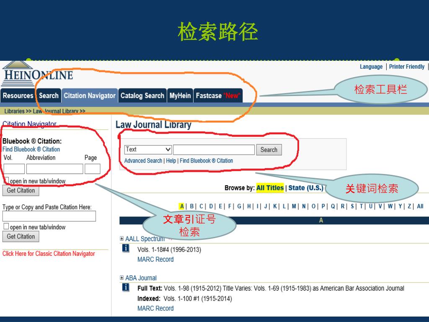This screenshot has height=322, width=429.
Task: Select letter E in alphabet index
Action: pyautogui.click(x=220, y=206)
